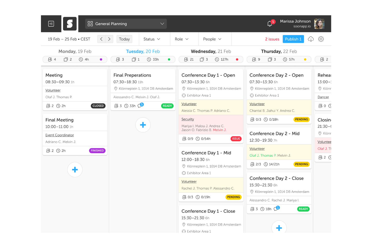The image size is (372, 248).
Task: Open the Final Meeting shift card title
Action: (60, 120)
